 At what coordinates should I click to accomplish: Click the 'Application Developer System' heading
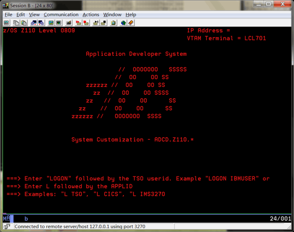click(136, 54)
